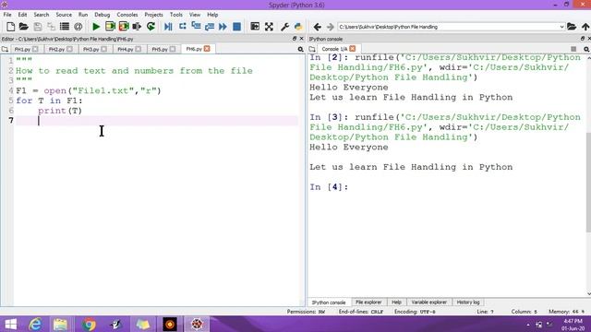Open Preferences with the wrench icon
The image size is (591, 332).
[x=284, y=27]
